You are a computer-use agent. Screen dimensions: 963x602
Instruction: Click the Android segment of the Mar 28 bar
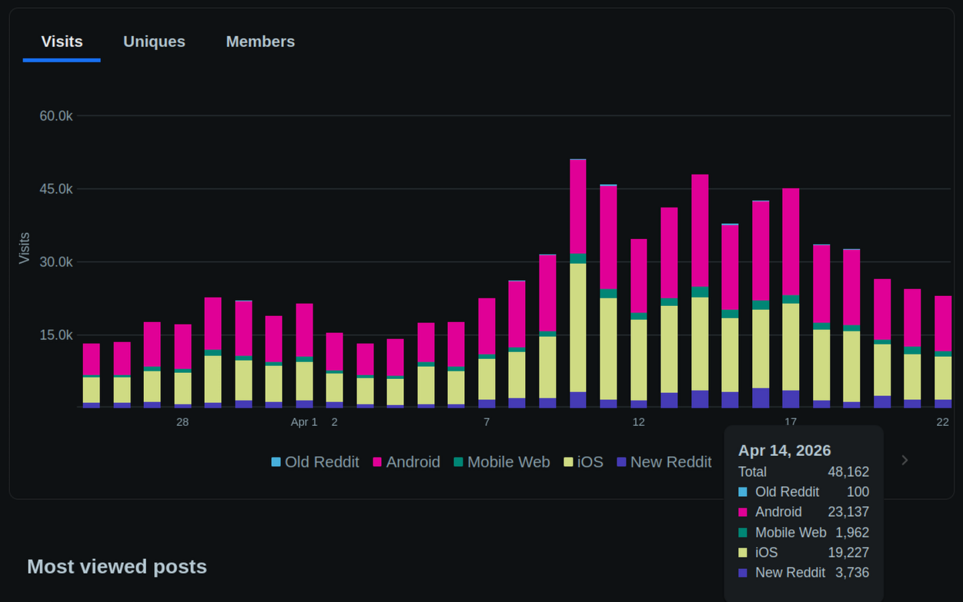(x=182, y=347)
